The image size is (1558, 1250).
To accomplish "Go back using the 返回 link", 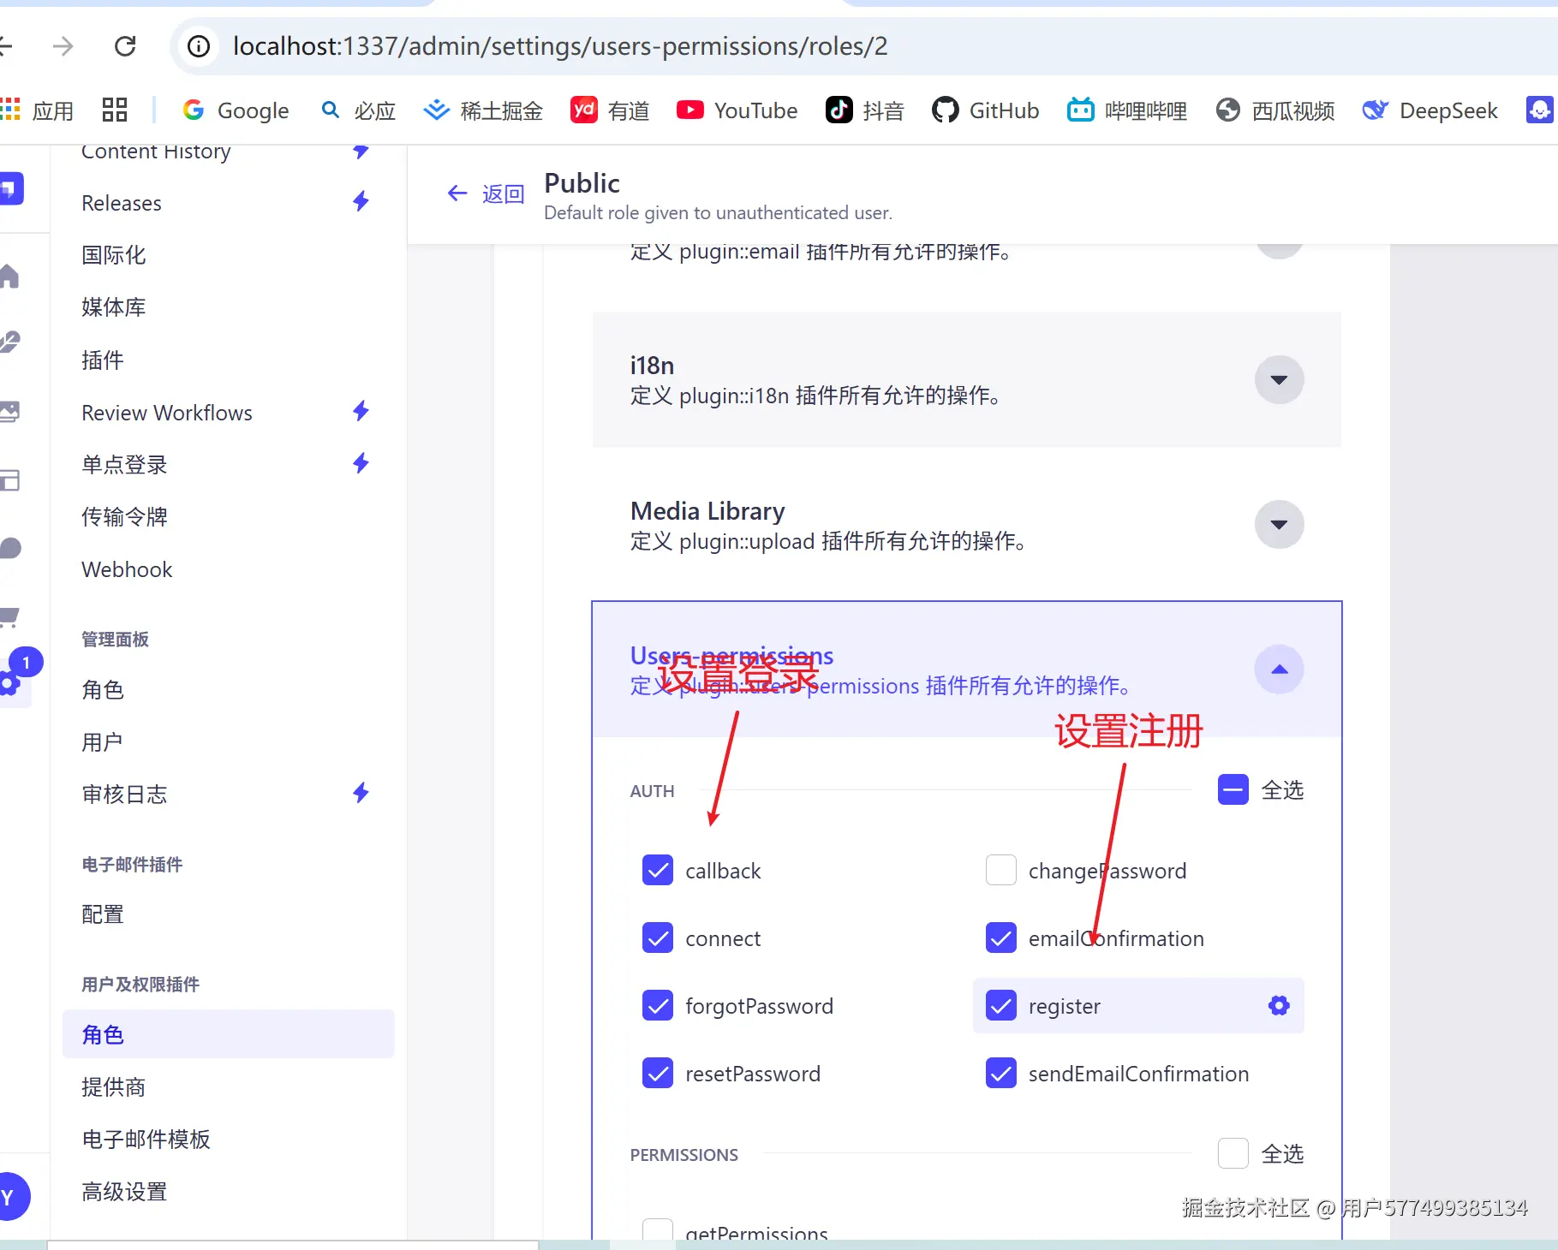I will (486, 194).
